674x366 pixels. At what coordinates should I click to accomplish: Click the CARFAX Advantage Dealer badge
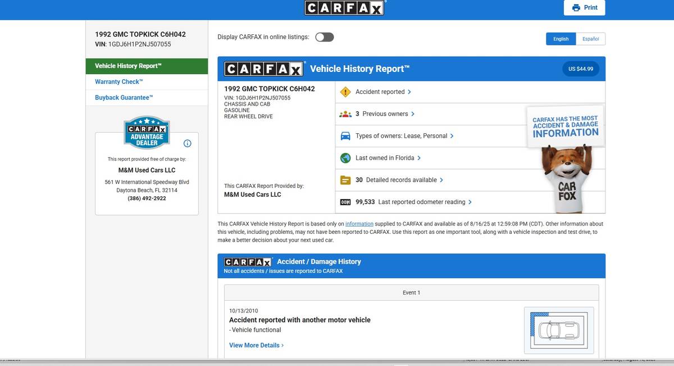pyautogui.click(x=147, y=133)
